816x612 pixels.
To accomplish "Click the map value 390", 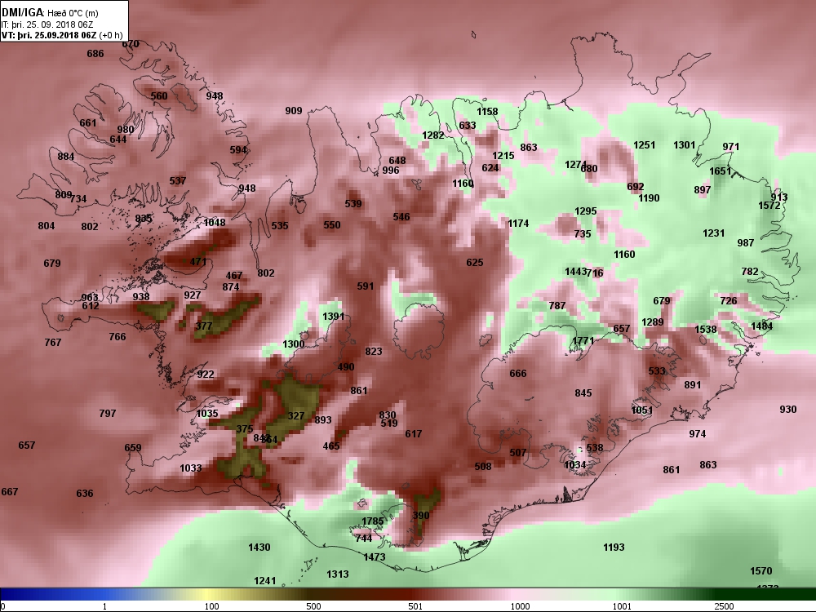I will pyautogui.click(x=421, y=516).
